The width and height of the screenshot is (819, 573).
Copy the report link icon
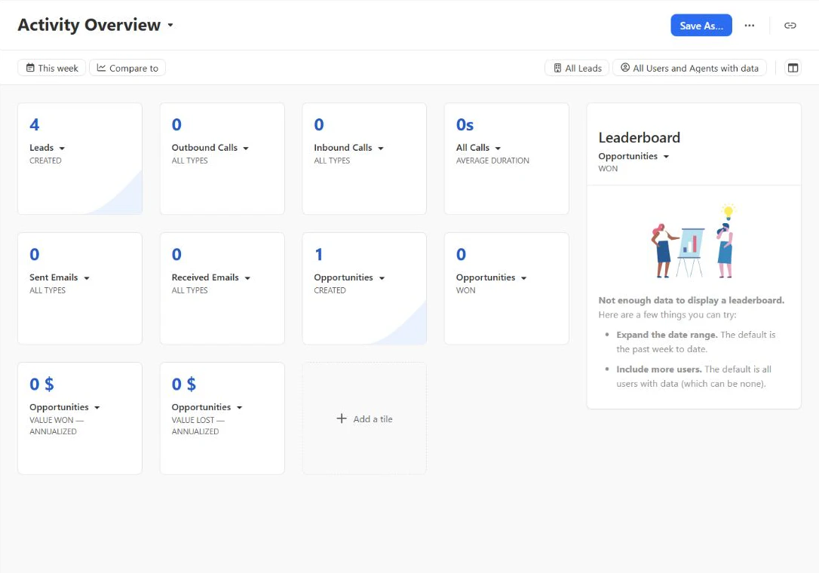tap(790, 26)
